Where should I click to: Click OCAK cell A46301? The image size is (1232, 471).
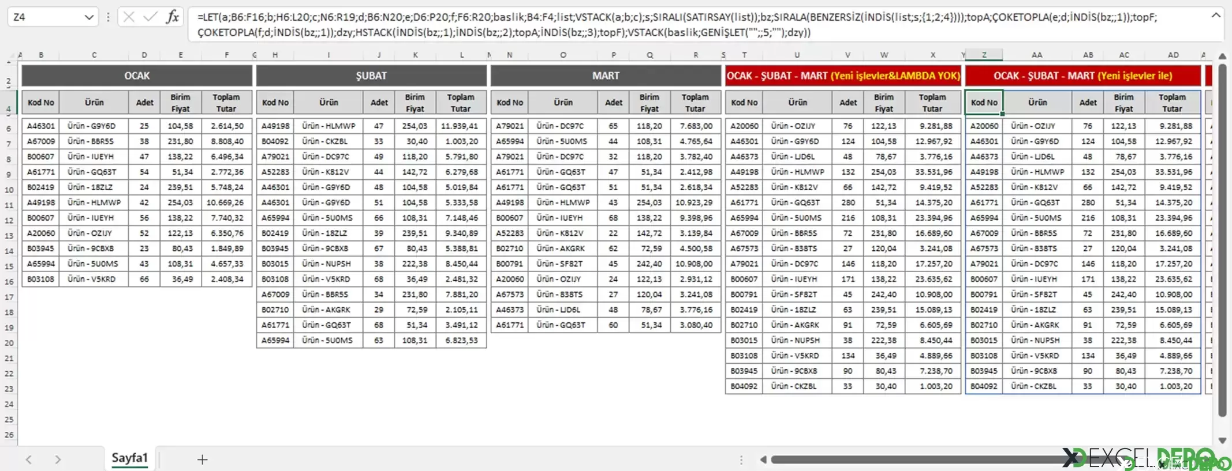coord(41,126)
